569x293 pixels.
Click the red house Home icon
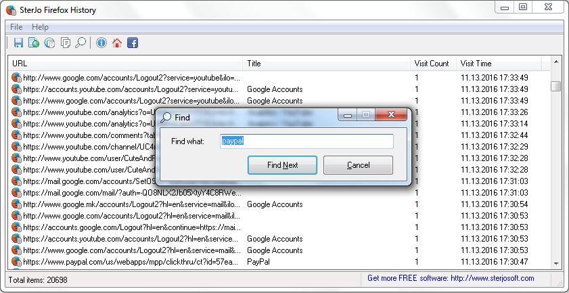pyautogui.click(x=117, y=43)
